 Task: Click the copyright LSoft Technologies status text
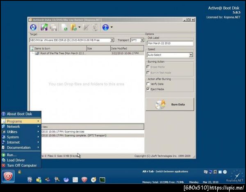(x=162, y=156)
